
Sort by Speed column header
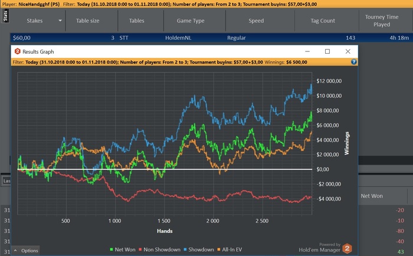[256, 21]
